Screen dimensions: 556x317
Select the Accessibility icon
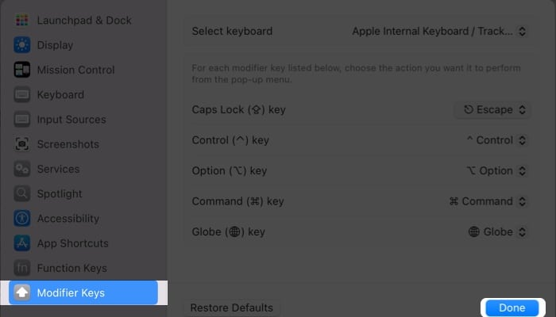coord(22,219)
